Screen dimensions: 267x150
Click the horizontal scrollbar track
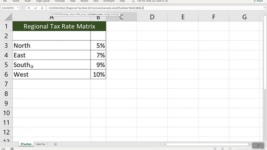(207, 145)
